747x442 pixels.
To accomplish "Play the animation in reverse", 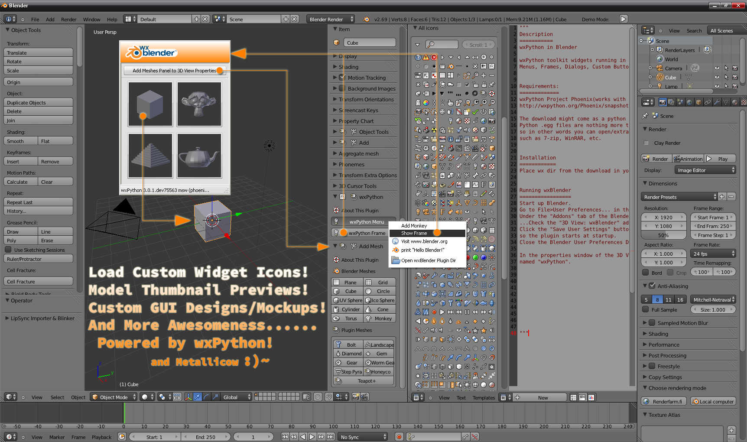I will click(x=303, y=437).
